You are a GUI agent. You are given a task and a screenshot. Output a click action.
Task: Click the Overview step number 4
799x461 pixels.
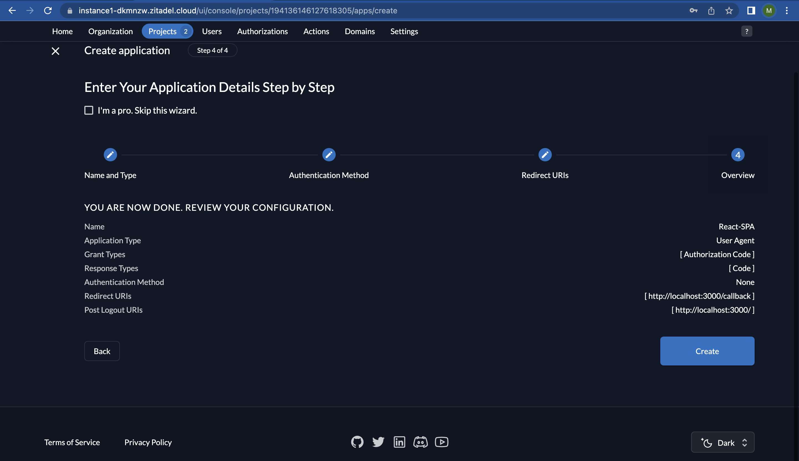738,155
